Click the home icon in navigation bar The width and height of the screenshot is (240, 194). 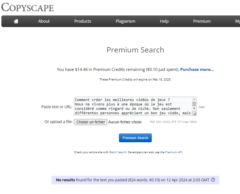point(16,21)
